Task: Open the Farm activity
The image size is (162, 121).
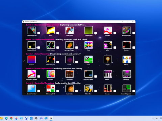Action: click(x=88, y=59)
